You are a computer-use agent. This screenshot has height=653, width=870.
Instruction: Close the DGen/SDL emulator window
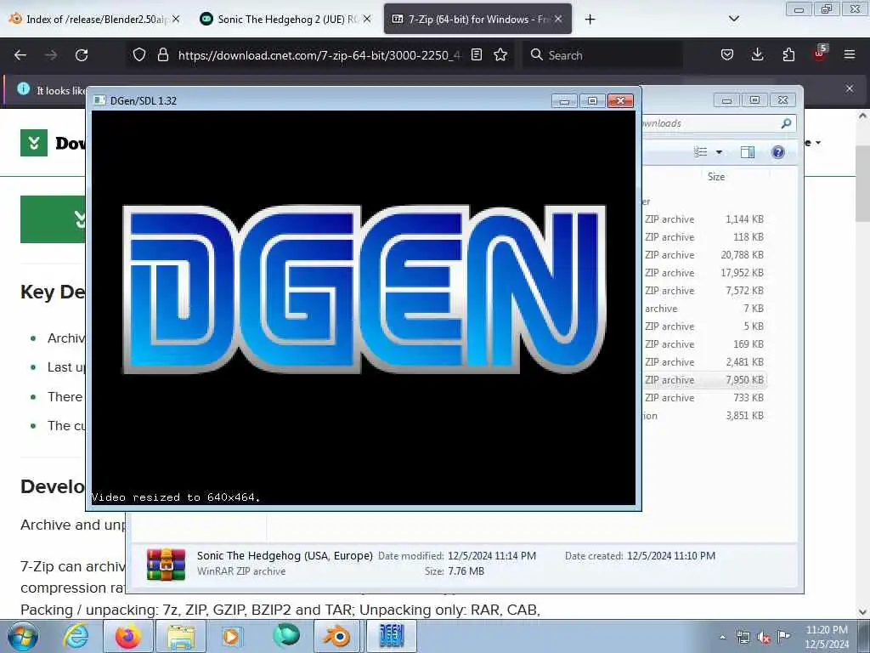[x=620, y=100]
